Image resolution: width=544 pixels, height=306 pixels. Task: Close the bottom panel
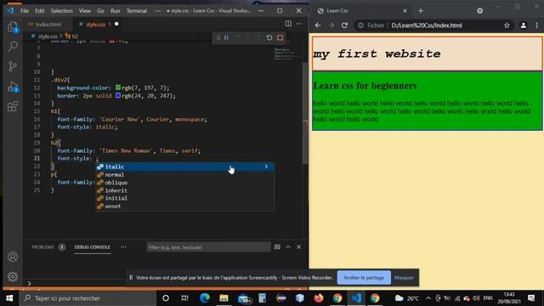click(298, 247)
